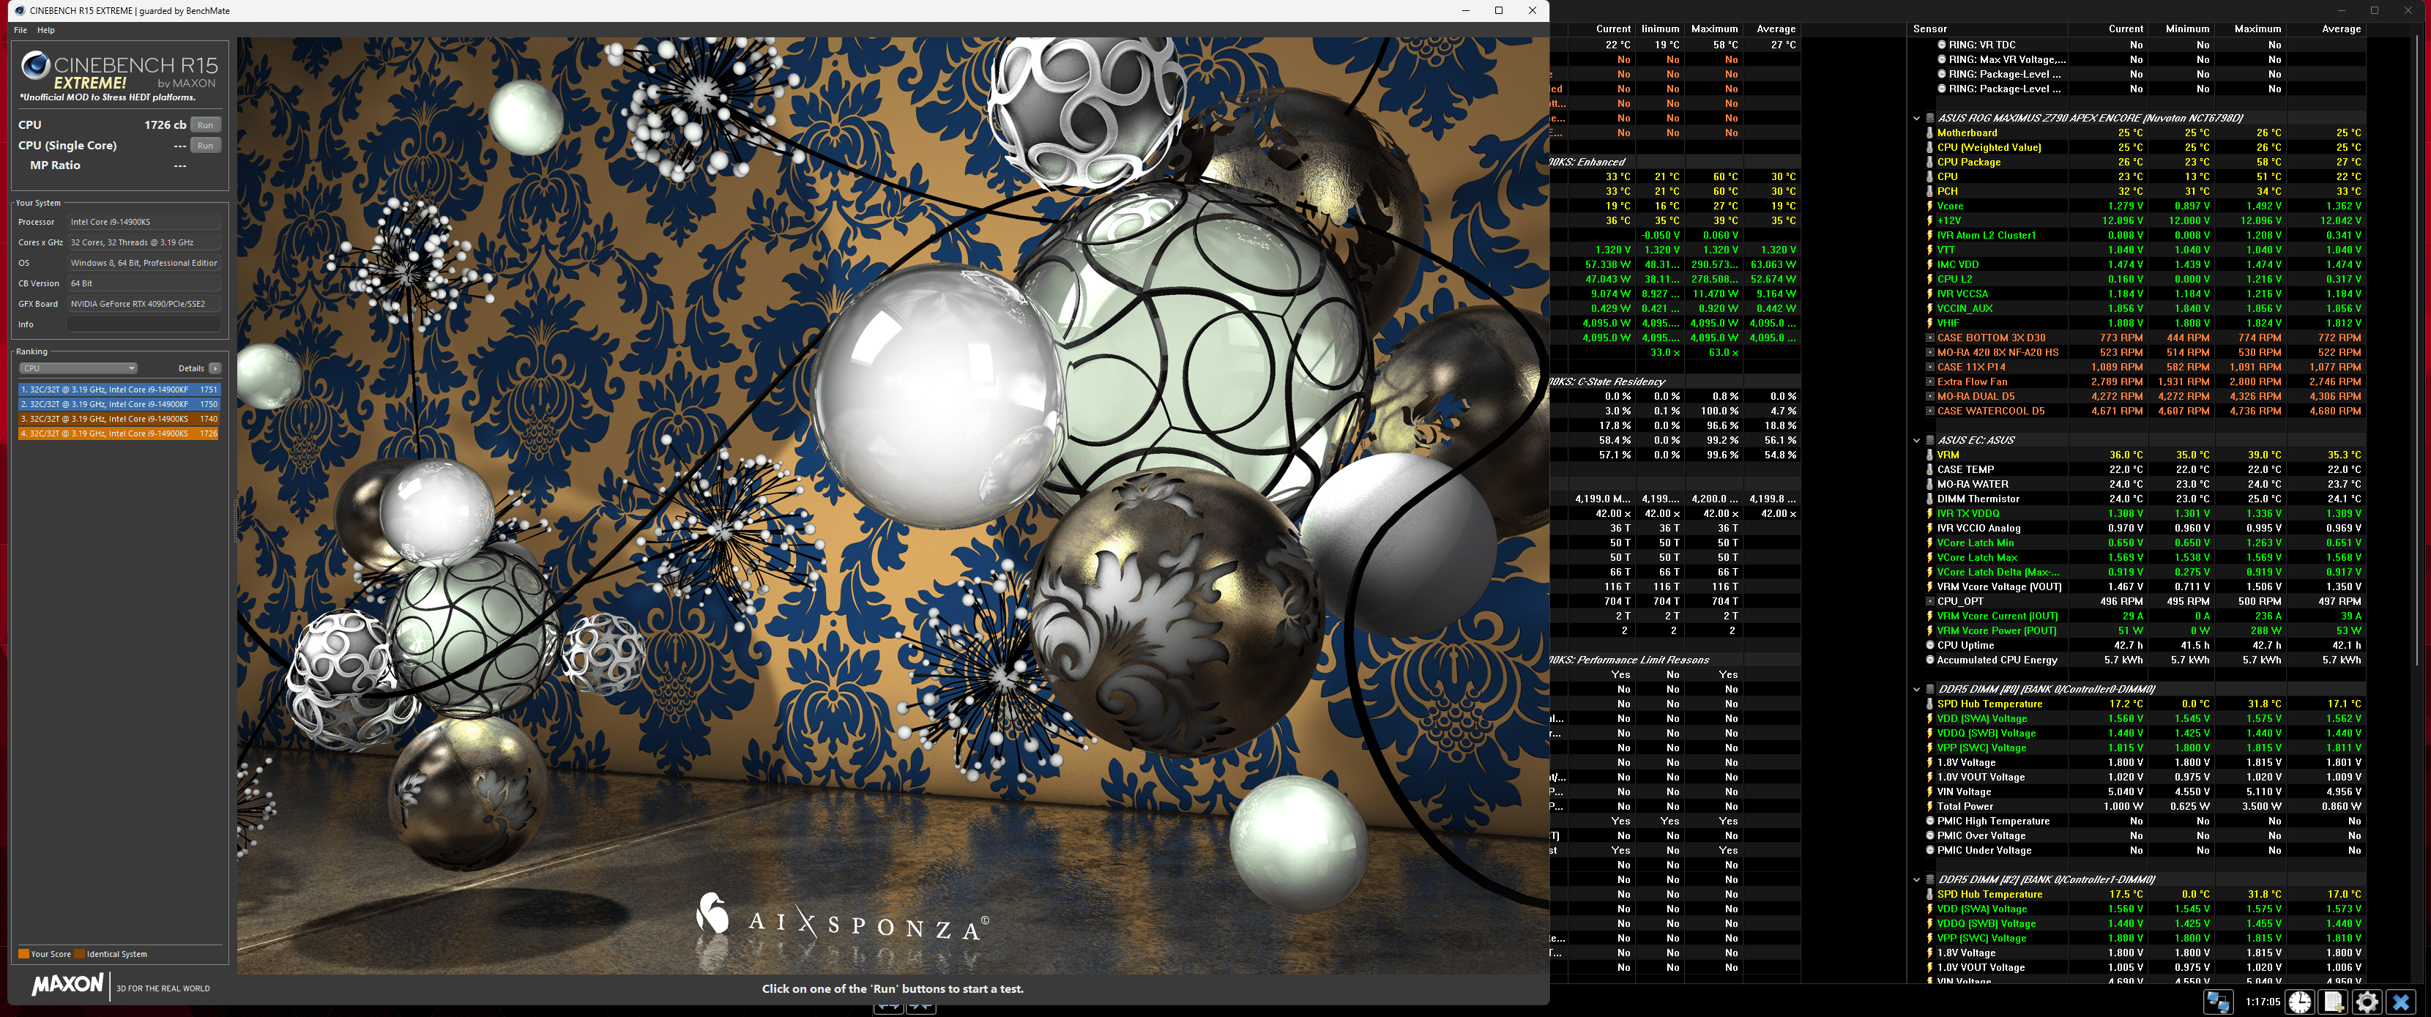
Task: Select ranking entry 4 with score 1726
Action: (x=119, y=433)
